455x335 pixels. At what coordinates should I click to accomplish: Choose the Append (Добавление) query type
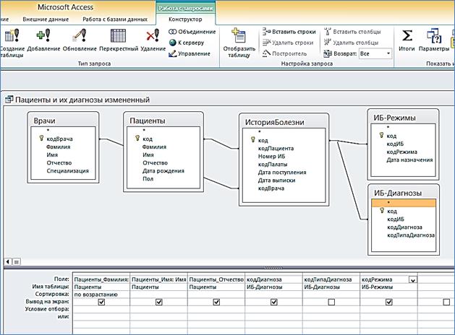(x=43, y=40)
